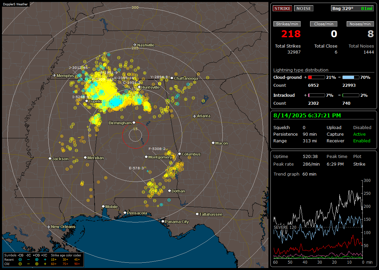Click the storm cell label I-5268-4
The image size is (379, 270).
point(81,97)
